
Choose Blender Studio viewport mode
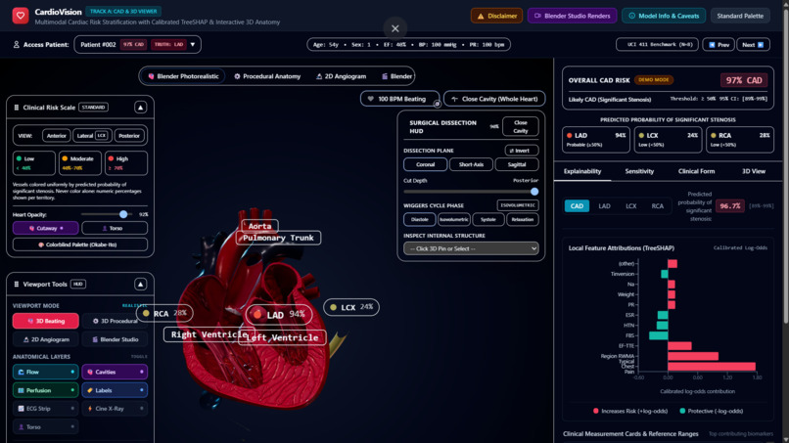click(115, 339)
